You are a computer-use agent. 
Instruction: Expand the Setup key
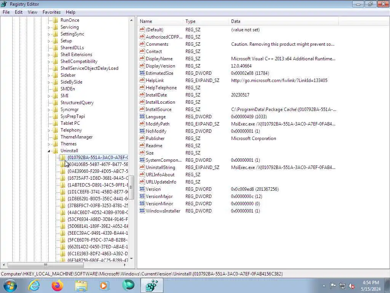click(x=49, y=41)
